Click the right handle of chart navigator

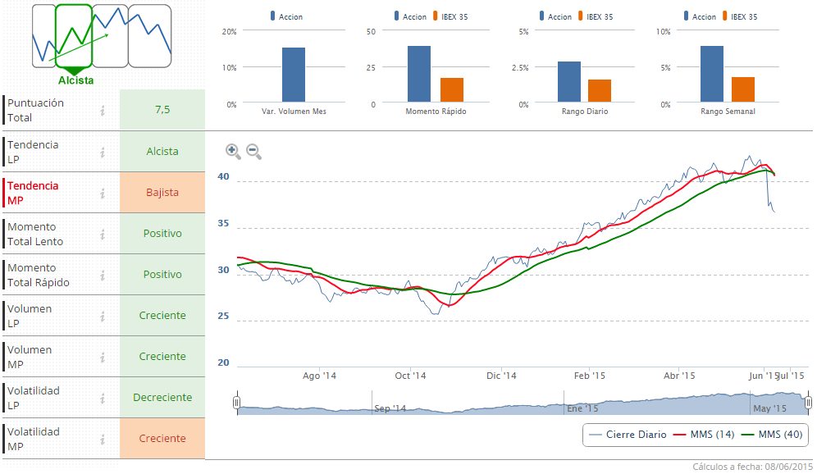tap(808, 403)
